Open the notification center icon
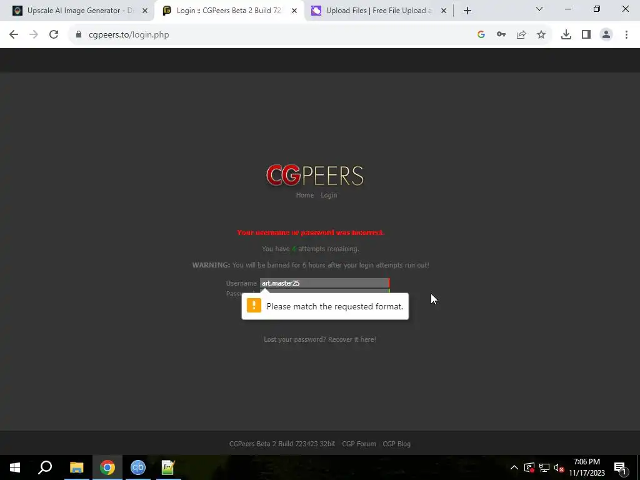Screen dimensions: 640x480 pos(620,467)
